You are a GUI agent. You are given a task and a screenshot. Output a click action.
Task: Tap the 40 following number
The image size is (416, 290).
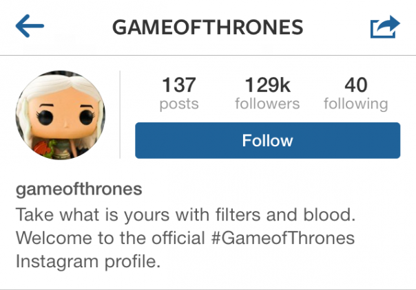(355, 85)
